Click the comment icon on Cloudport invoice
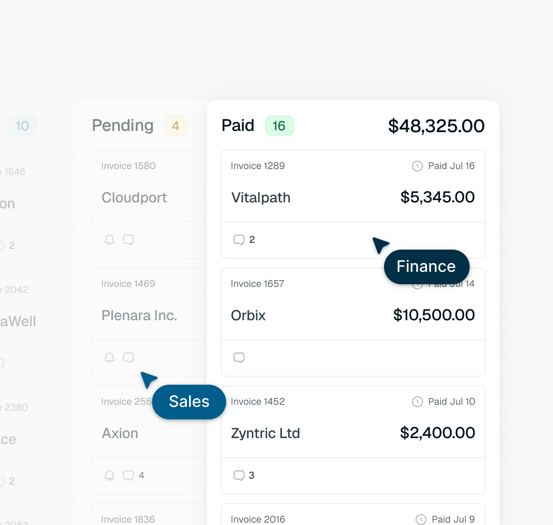 coord(128,240)
